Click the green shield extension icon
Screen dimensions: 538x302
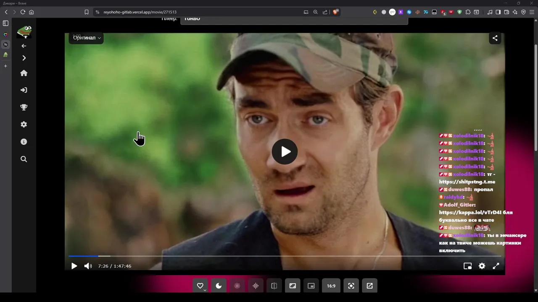pos(459,12)
